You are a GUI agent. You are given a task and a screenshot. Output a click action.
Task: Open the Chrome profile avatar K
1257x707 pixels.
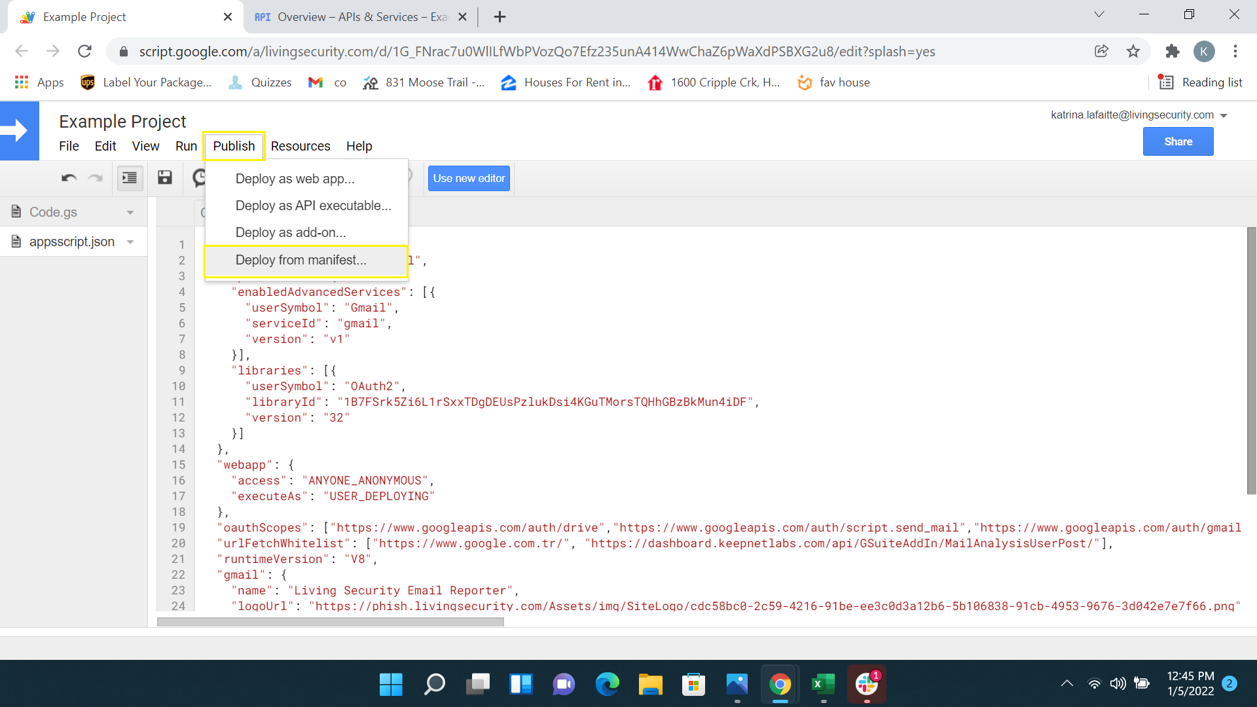click(x=1204, y=51)
